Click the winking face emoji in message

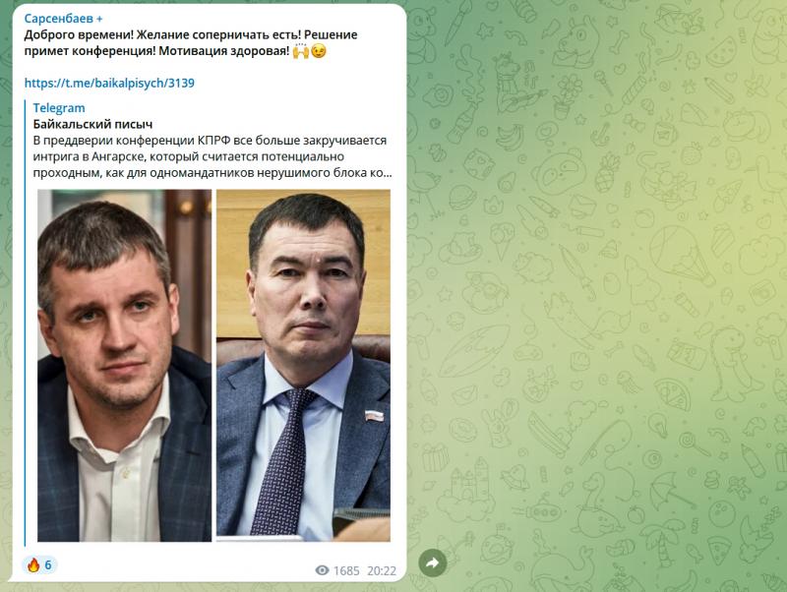tap(318, 51)
